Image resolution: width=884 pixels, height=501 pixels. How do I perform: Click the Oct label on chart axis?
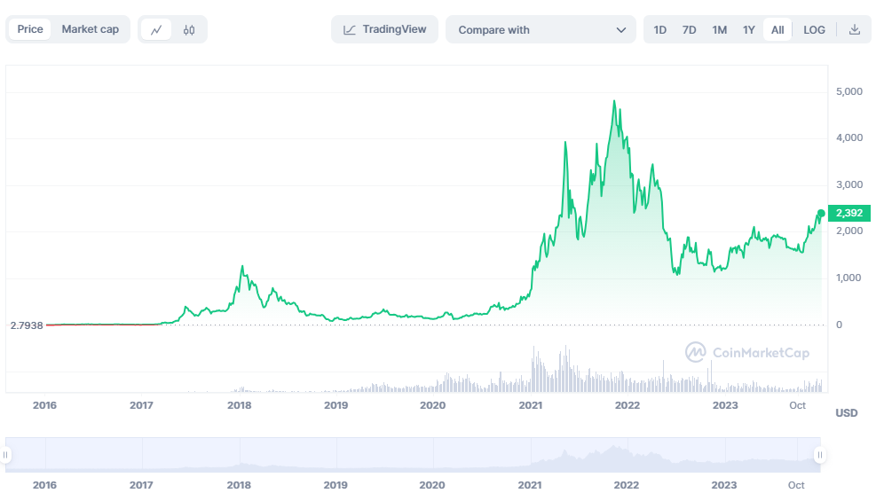tap(797, 405)
